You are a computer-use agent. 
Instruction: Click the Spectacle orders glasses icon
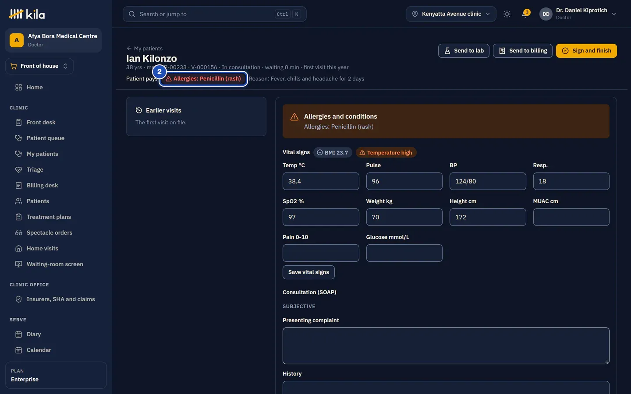[18, 232]
